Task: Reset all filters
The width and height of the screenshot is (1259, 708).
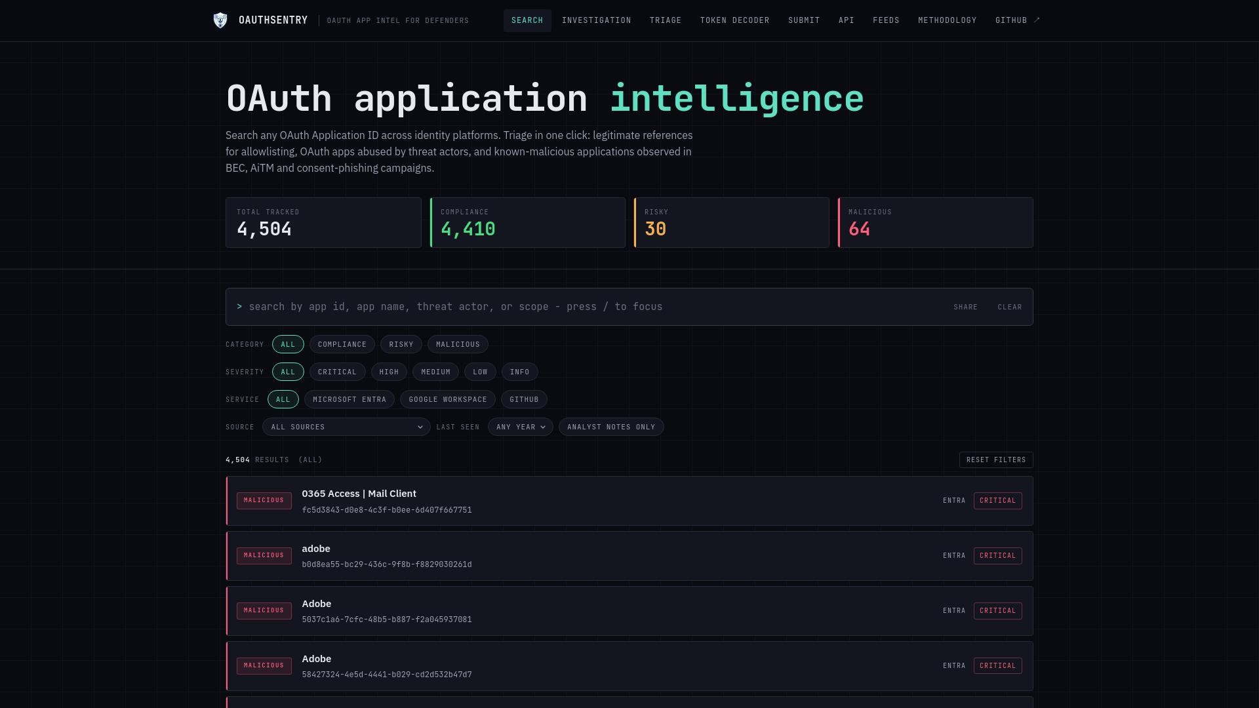Action: (x=995, y=460)
